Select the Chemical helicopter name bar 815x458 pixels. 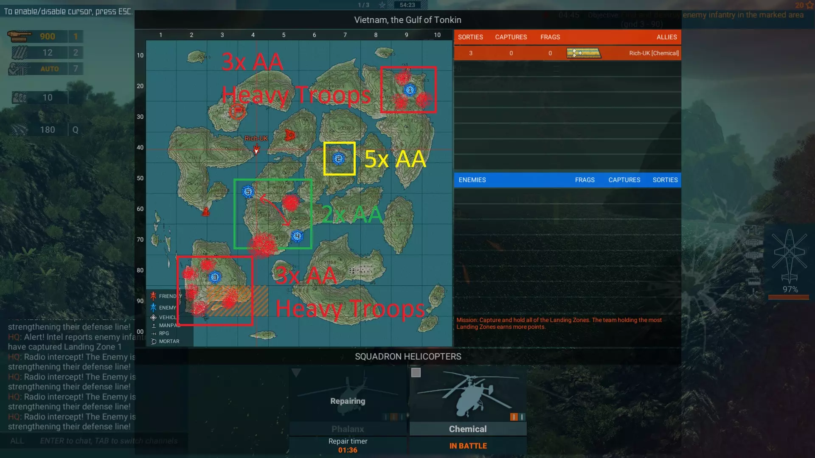pyautogui.click(x=468, y=429)
